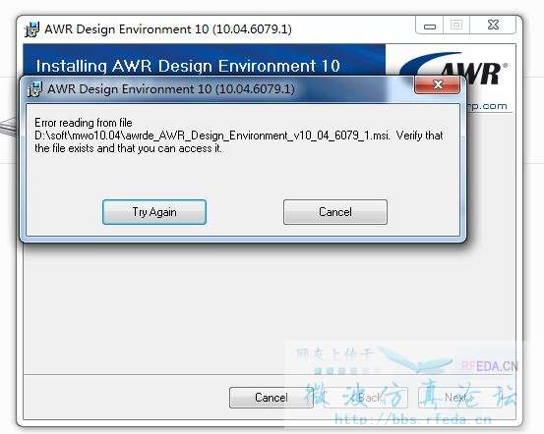Close the main installer window
The height and width of the screenshot is (434, 544).
pos(493,26)
